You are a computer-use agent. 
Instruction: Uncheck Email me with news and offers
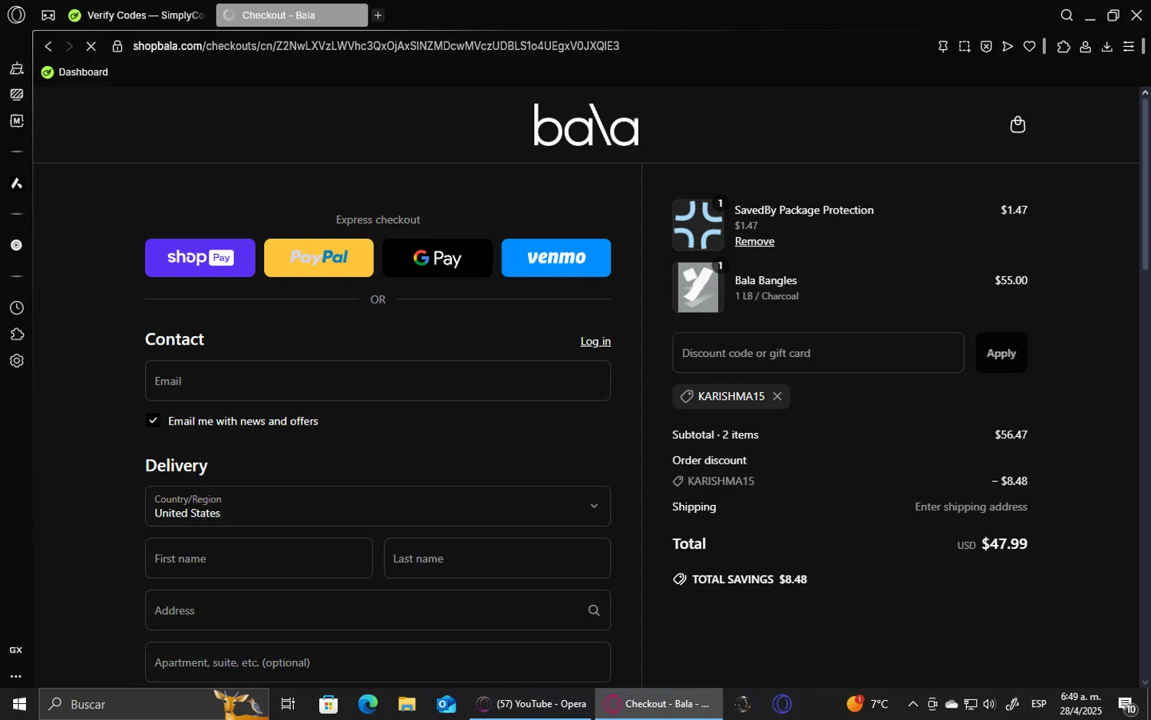tap(153, 421)
